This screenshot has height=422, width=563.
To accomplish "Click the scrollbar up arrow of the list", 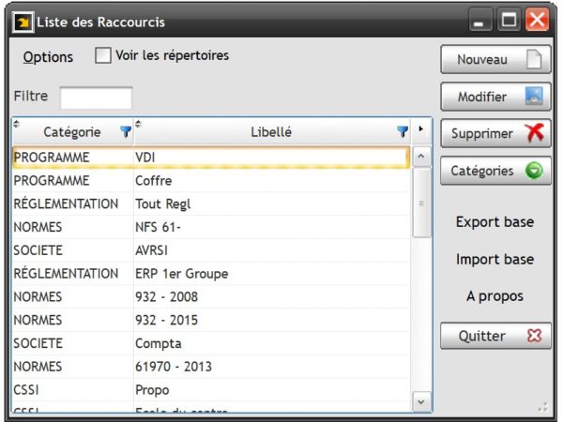I will click(421, 157).
